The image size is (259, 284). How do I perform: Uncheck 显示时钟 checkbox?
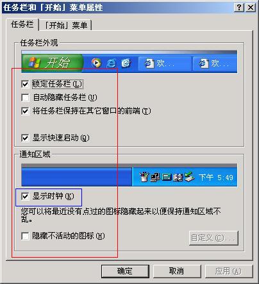click(x=25, y=196)
